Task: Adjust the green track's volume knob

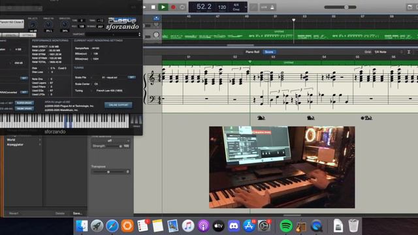Action: point(156,35)
